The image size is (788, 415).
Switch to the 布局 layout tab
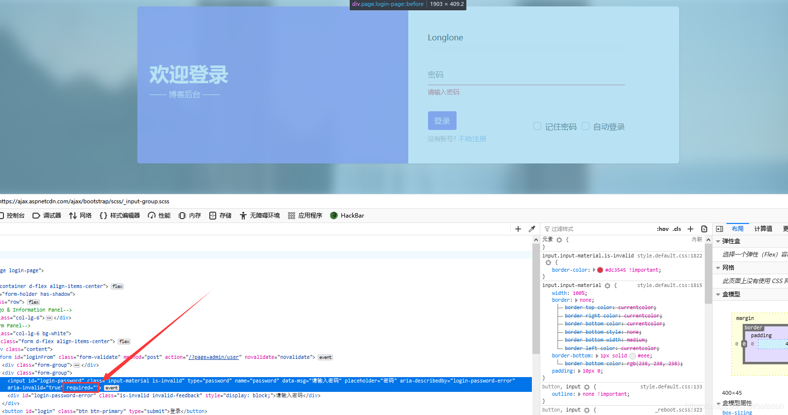(x=737, y=229)
